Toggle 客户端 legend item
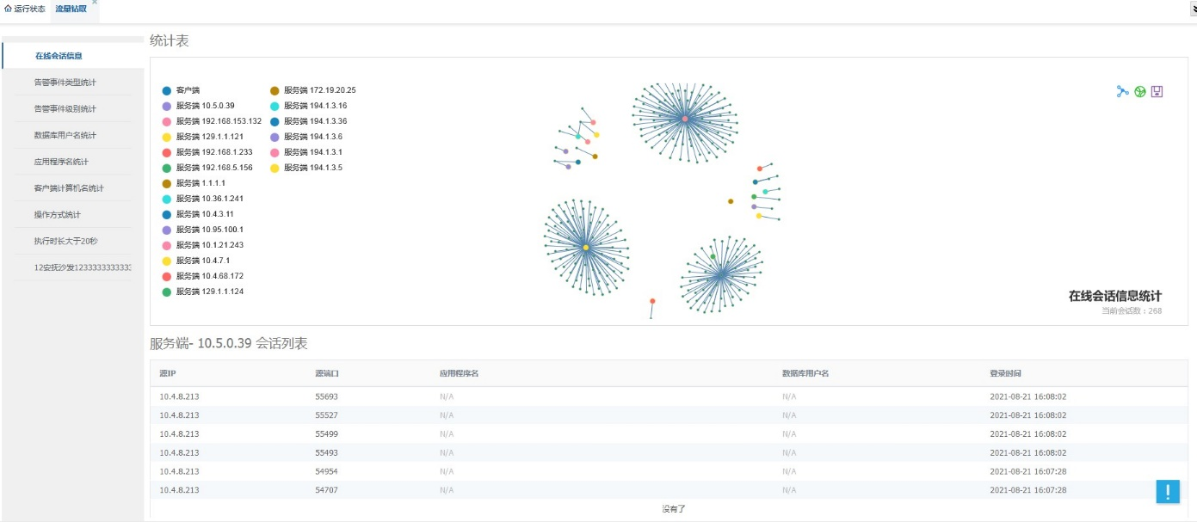Image resolution: width=1197 pixels, height=522 pixels. pos(181,90)
